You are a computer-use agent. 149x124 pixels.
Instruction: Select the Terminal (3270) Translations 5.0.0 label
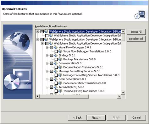[x=84, y=91]
